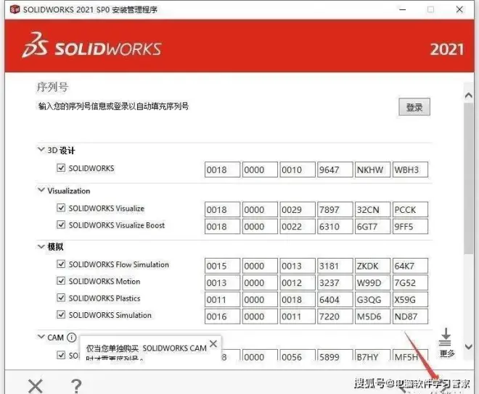Click the More download arrow icon
Image resolution: width=479 pixels, height=394 pixels.
(446, 337)
